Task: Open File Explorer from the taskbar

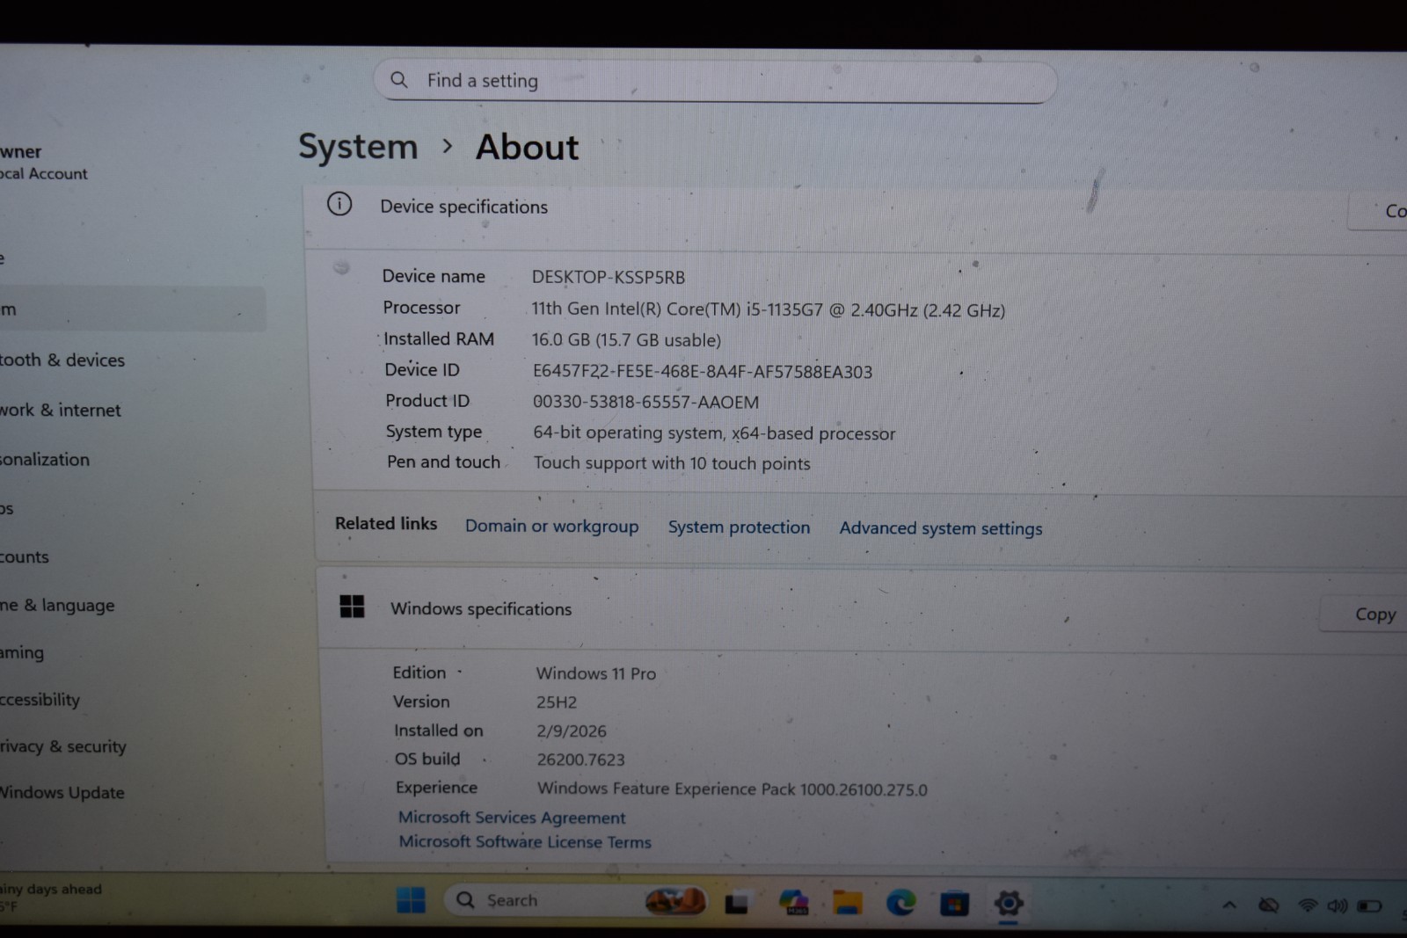Action: tap(848, 903)
